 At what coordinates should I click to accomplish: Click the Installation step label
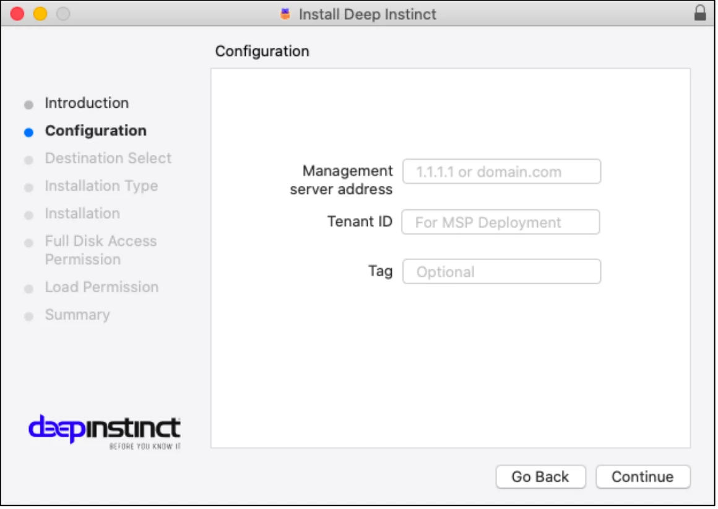(x=83, y=214)
